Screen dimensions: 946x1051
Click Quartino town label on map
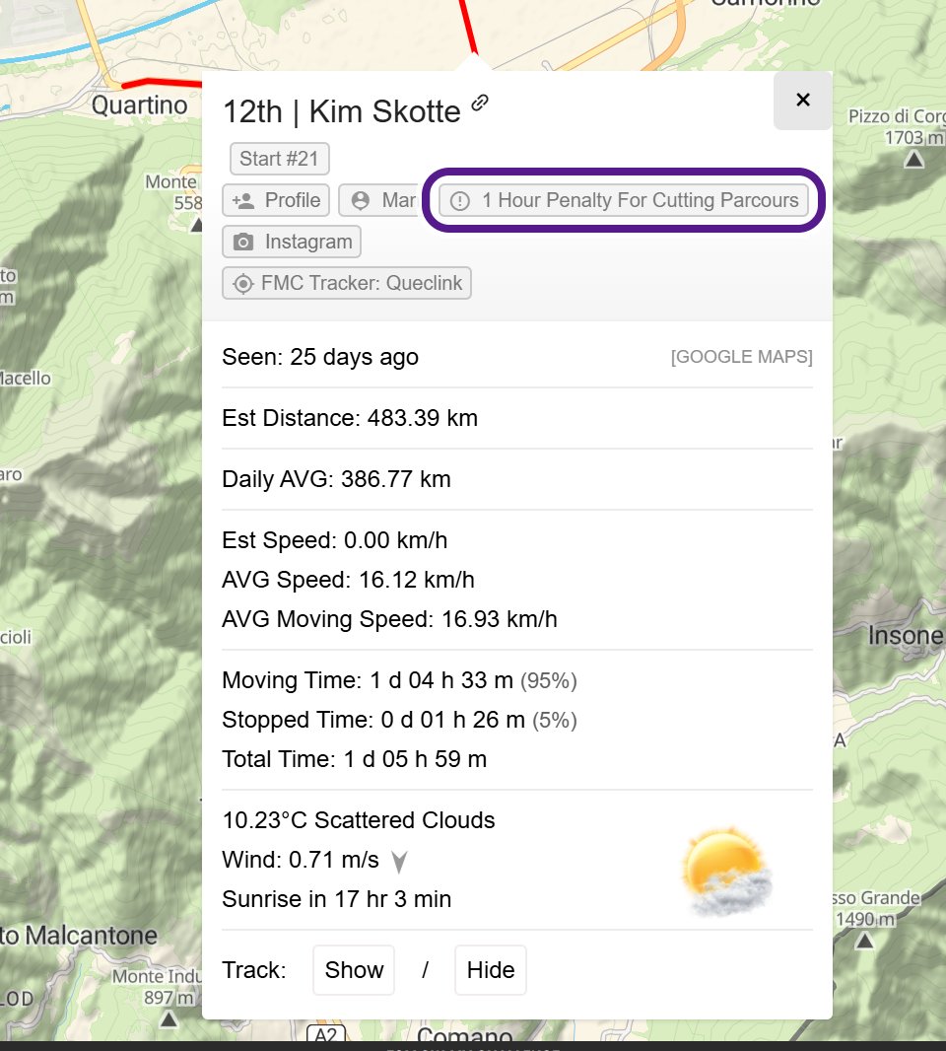(139, 105)
